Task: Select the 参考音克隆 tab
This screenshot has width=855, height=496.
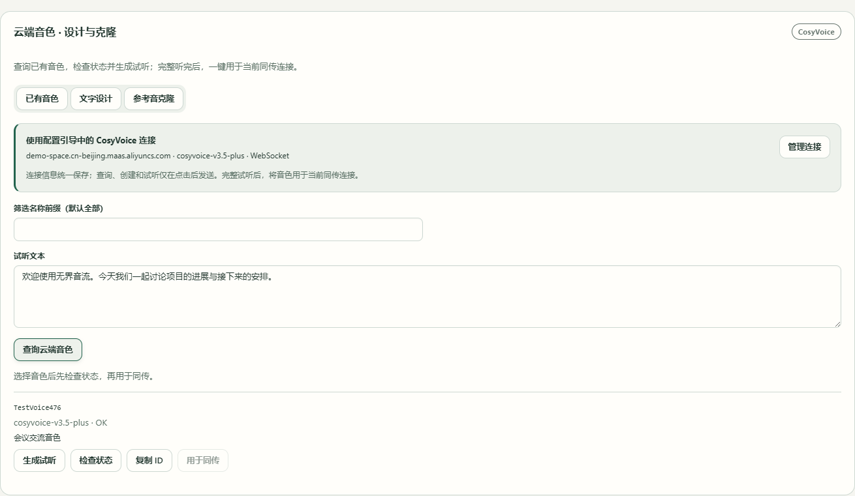Action: coord(153,98)
